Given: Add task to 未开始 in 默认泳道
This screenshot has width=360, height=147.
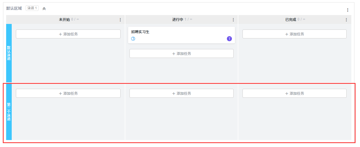Looking at the screenshot, I should [x=68, y=34].
